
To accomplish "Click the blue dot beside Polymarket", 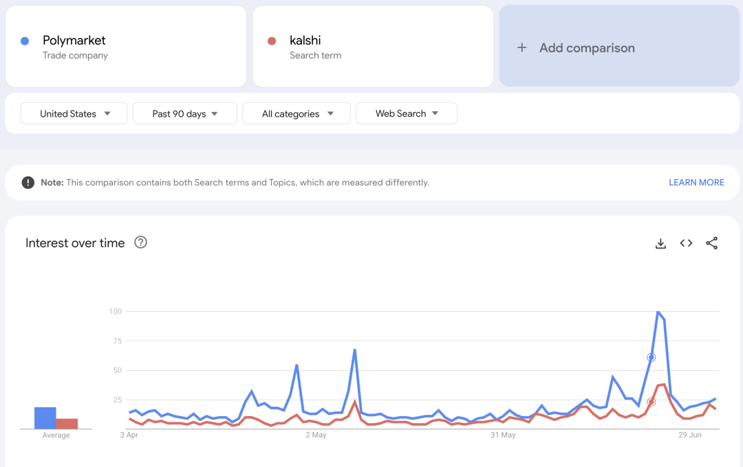I will (x=25, y=41).
